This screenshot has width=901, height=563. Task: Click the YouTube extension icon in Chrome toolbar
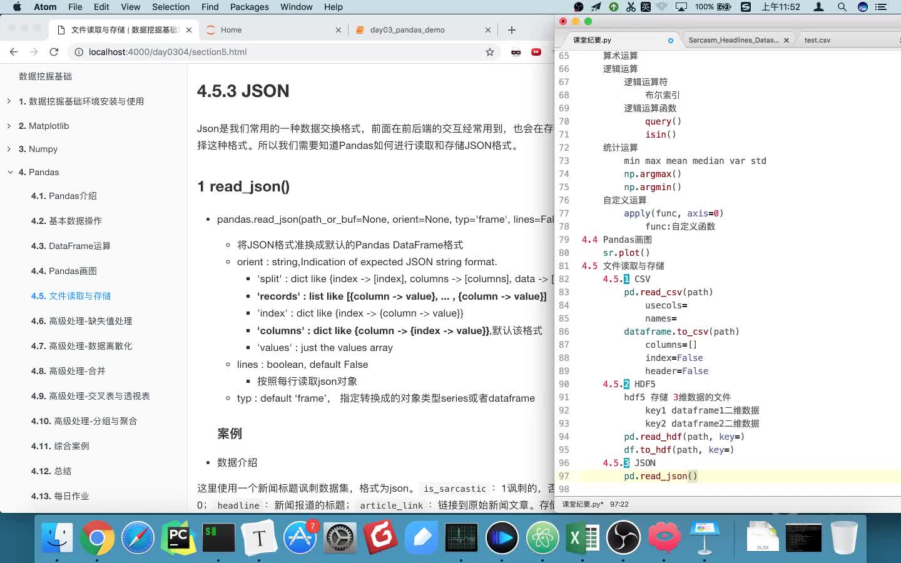[537, 52]
